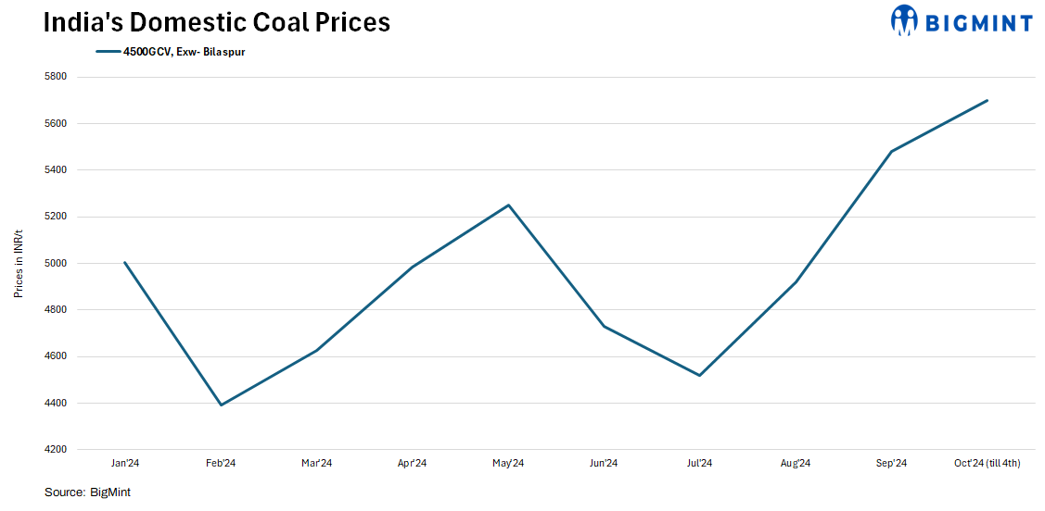Screen dimensions: 1045x511
Task: Click the India's Domestic Coal Prices title
Action: coord(217,22)
